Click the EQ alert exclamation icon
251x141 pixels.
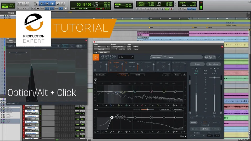point(95,79)
